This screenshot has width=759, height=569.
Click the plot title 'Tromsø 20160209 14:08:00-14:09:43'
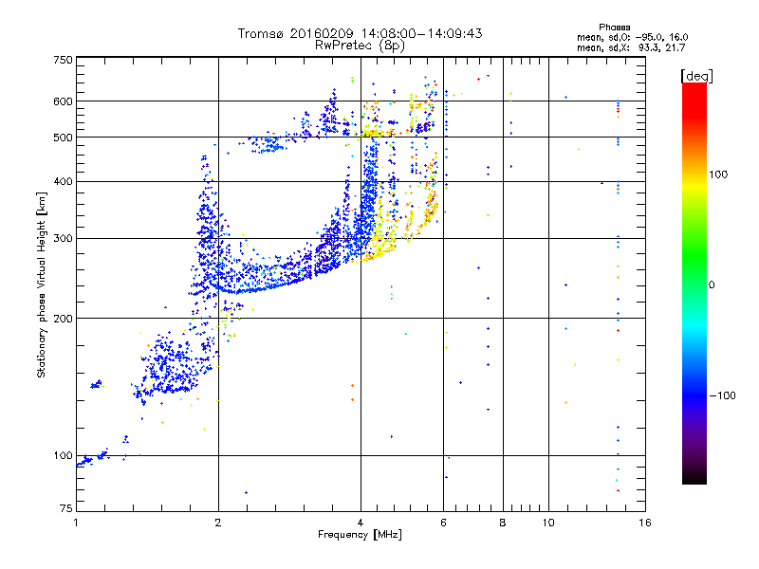coord(360,33)
